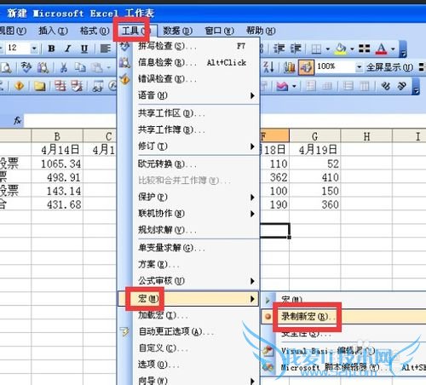
Task: Click the increase indent icon
Action: coord(296,49)
